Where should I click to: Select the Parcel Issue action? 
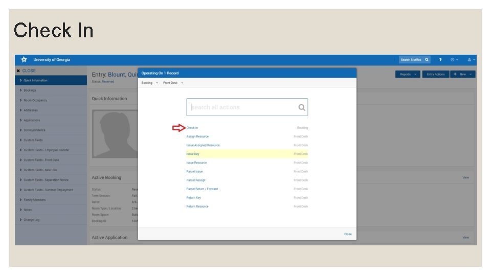pos(194,172)
